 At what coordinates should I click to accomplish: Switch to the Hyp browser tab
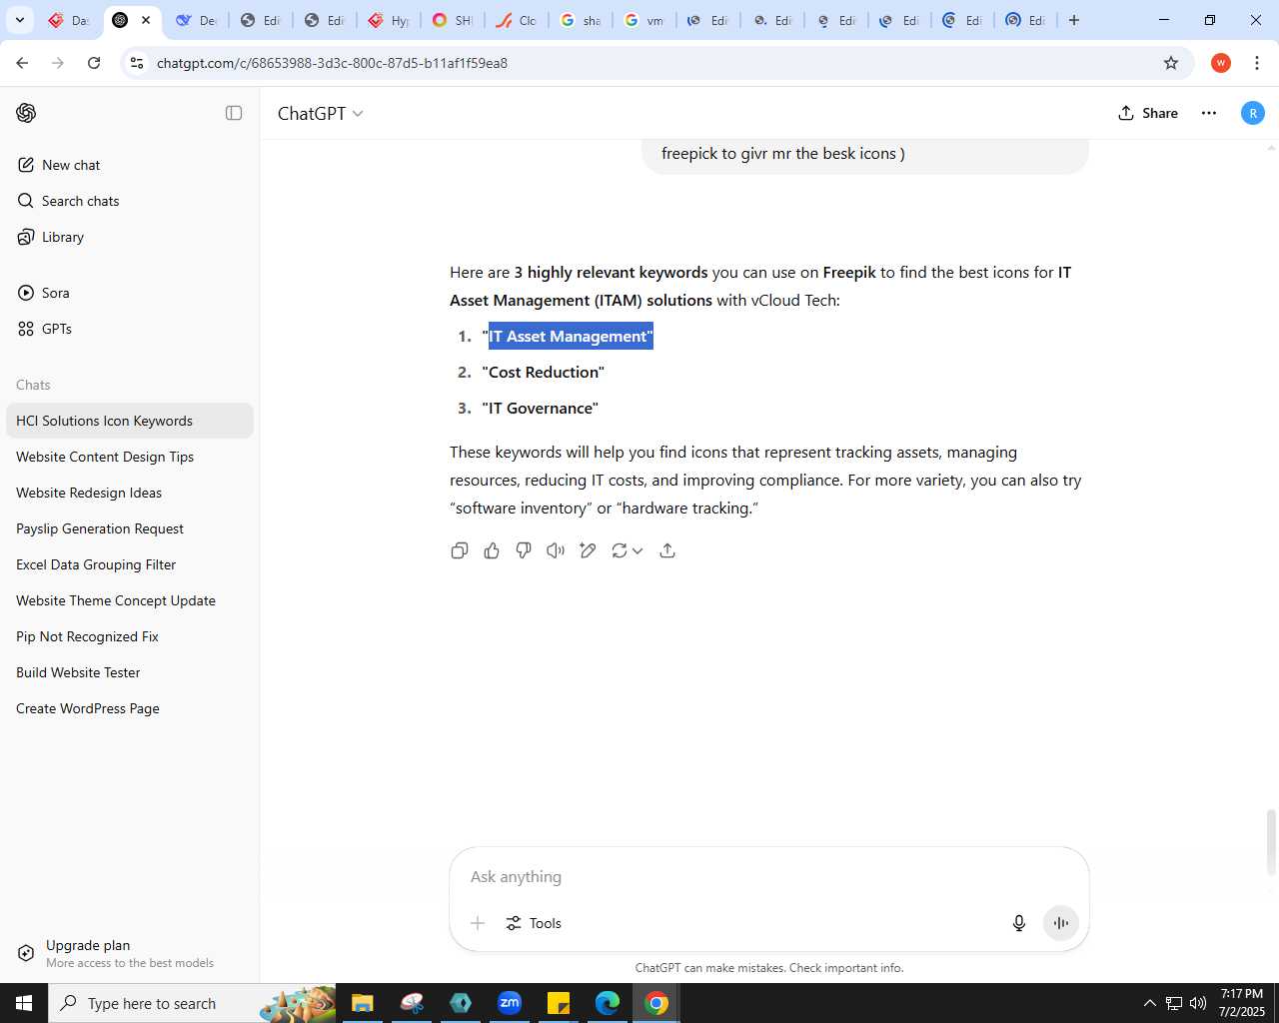(x=388, y=20)
